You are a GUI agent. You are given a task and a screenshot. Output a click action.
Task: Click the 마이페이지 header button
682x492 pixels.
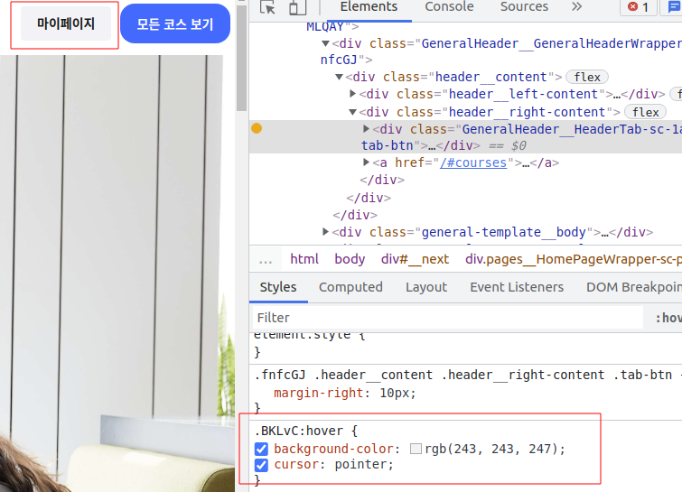(66, 23)
